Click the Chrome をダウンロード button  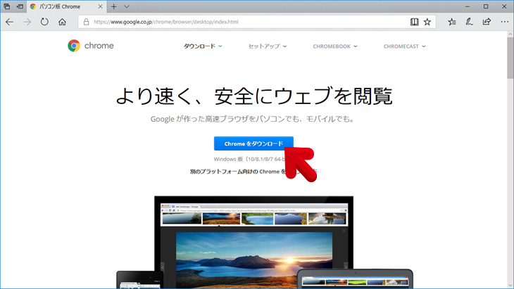coord(253,143)
